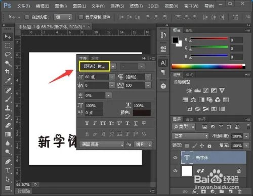
Task: Select the Rectangular Marquee tool
Action: (x=8, y=45)
